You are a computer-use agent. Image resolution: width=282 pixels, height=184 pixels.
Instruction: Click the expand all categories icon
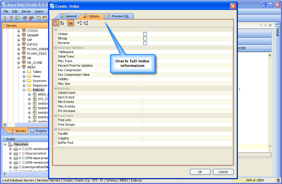pos(79,23)
